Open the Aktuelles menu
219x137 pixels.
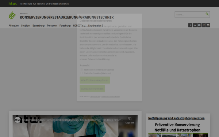(14, 26)
